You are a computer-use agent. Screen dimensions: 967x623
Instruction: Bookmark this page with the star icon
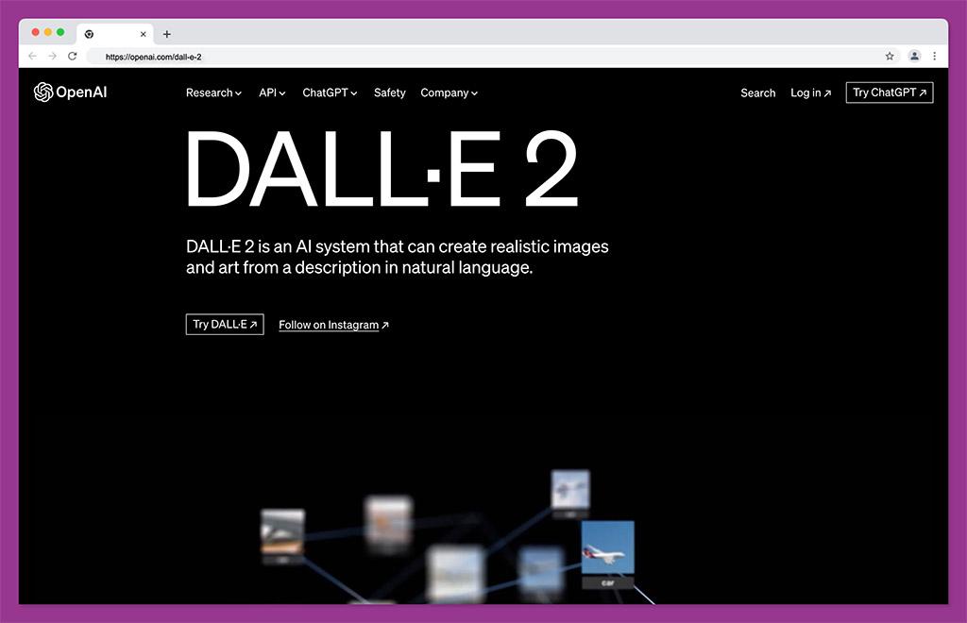(x=890, y=56)
